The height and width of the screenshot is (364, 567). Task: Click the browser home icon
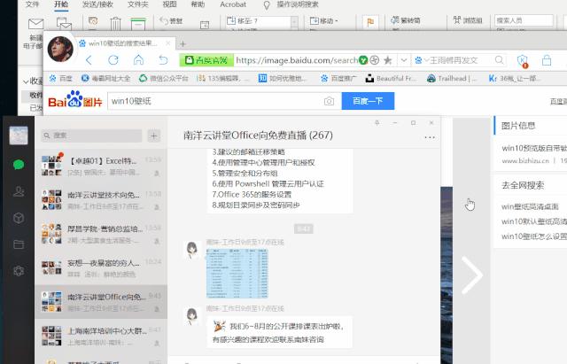click(138, 59)
